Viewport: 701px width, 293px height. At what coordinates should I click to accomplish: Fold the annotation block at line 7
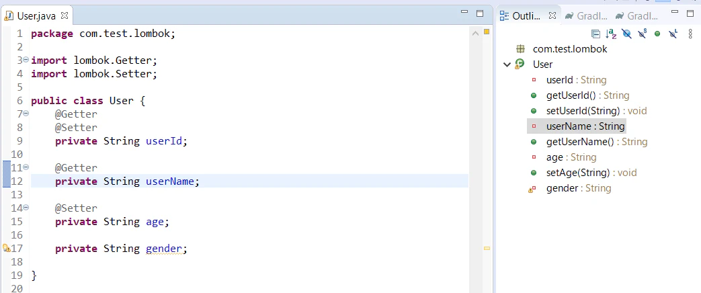click(x=26, y=113)
